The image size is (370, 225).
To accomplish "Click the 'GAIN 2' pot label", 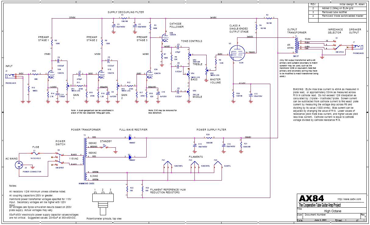I will (125, 97).
